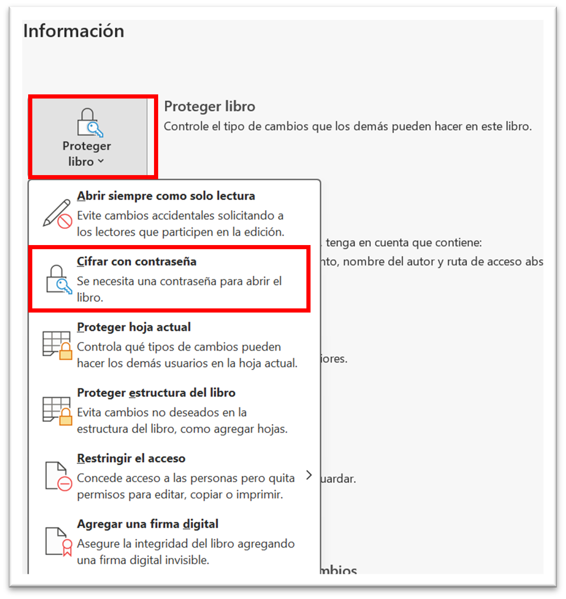
Task: Select Abrir siempre como solo lectura
Action: [166, 196]
